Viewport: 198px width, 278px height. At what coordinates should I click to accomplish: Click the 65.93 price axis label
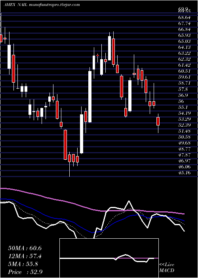coord(185,35)
